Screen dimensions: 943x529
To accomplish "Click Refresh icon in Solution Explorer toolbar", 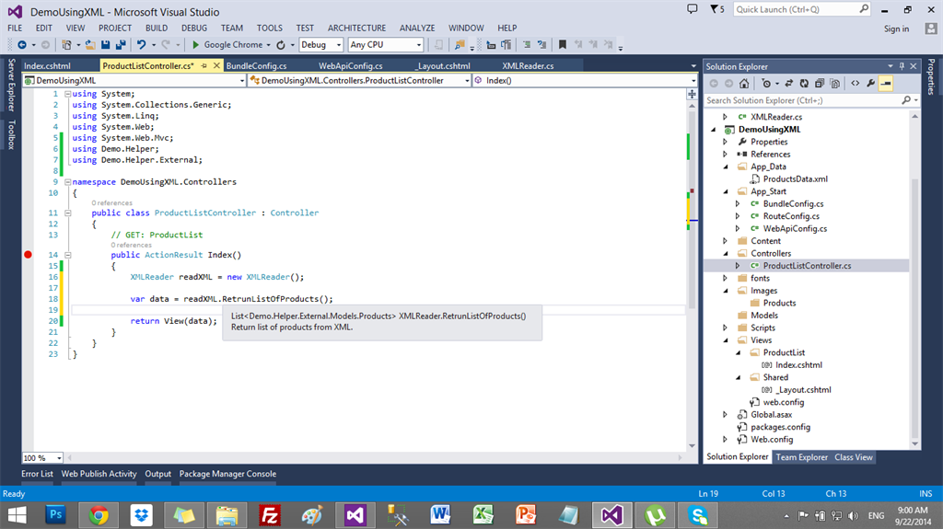I will tap(803, 83).
